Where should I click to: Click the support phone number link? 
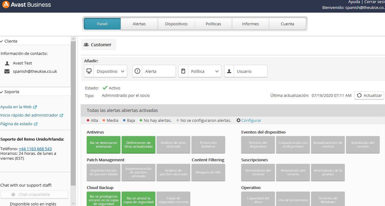point(35,149)
